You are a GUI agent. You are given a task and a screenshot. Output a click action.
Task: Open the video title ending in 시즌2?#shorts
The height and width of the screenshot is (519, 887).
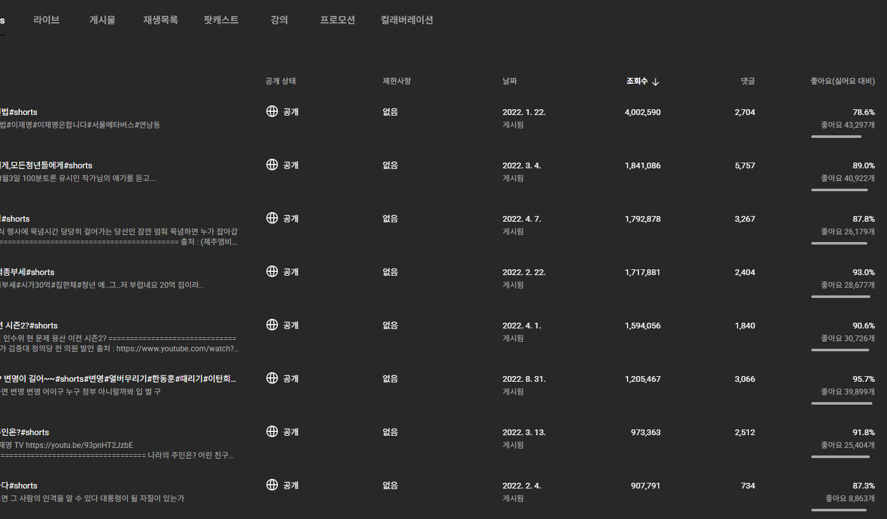(29, 326)
